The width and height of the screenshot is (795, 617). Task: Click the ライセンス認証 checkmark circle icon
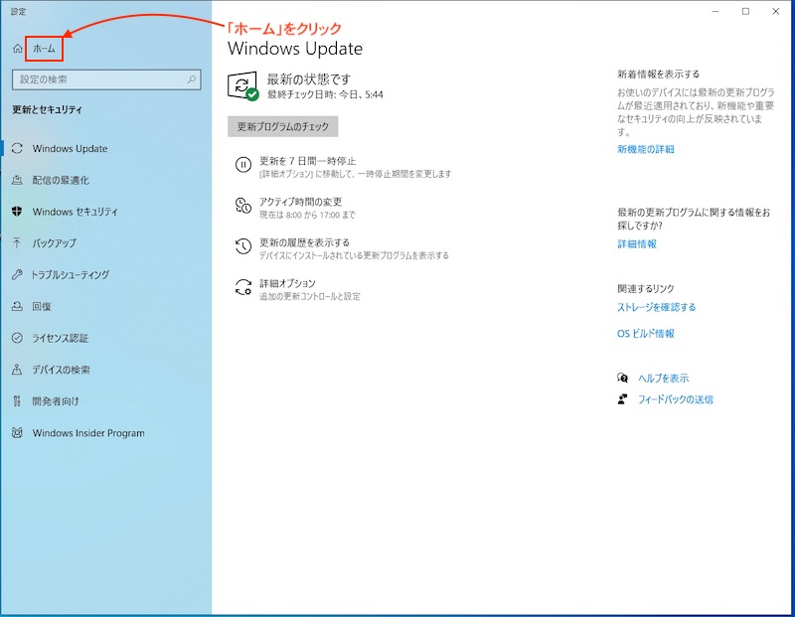[17, 338]
